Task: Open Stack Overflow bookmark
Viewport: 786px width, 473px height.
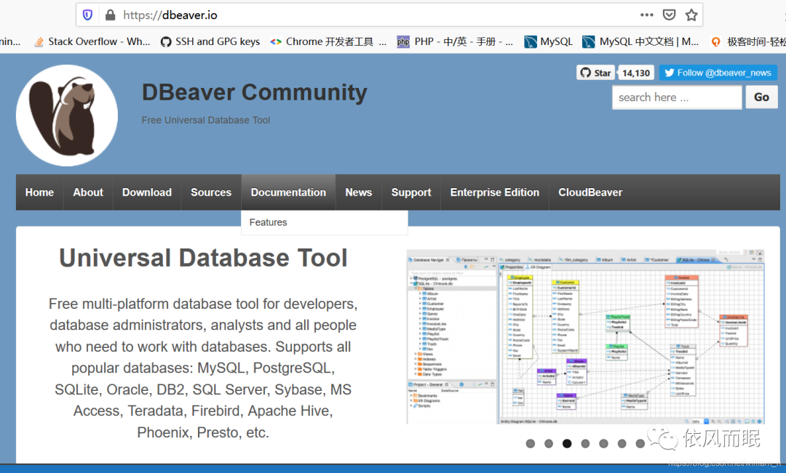Action: 92,41
